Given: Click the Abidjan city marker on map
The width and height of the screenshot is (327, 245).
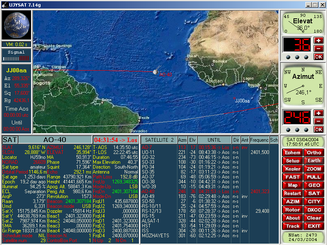Looking at the screenshot, I should pos(223,85).
